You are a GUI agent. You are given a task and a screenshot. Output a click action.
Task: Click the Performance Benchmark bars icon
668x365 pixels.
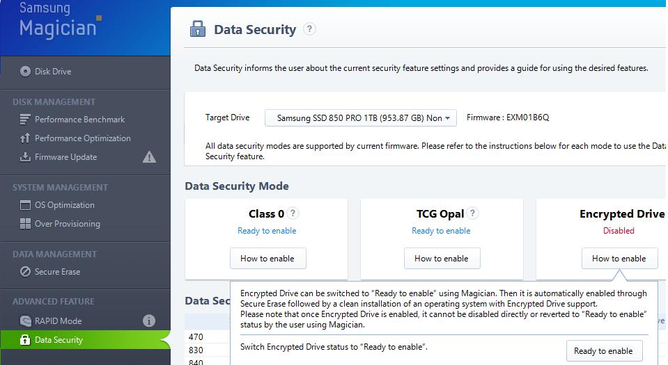click(26, 119)
